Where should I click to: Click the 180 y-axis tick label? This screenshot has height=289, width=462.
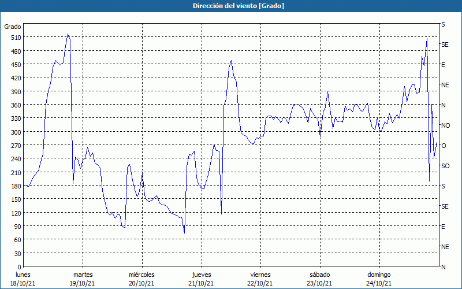pos(16,186)
